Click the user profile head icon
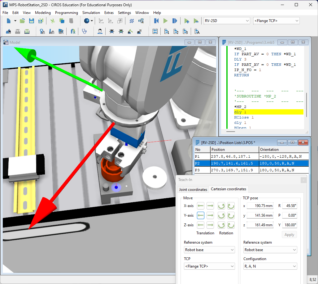 click(100, 32)
